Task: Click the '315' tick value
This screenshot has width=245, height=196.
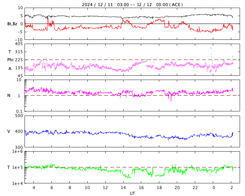Action: click(19, 52)
